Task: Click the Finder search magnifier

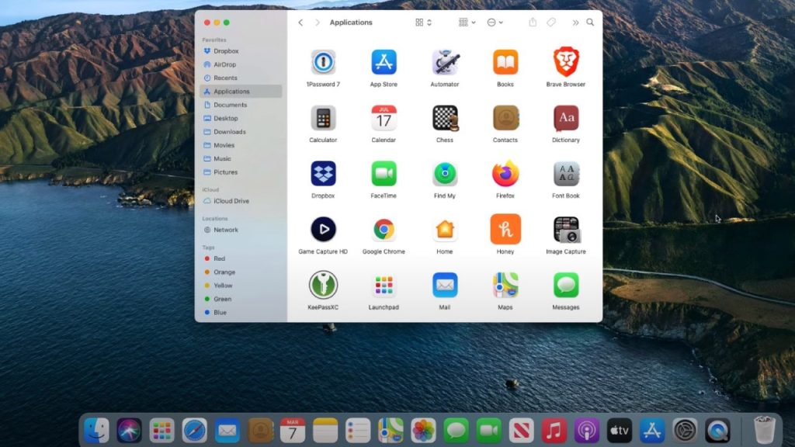Action: point(590,23)
